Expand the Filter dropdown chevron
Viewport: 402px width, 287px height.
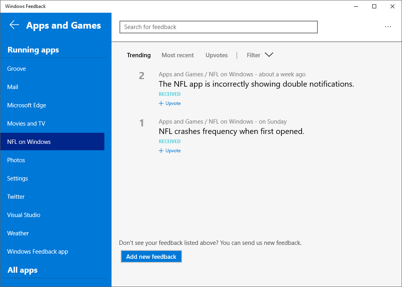269,55
